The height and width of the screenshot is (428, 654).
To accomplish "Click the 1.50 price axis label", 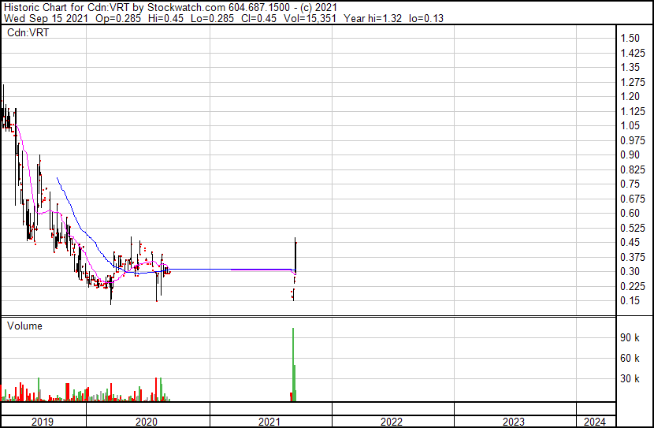I will click(x=630, y=38).
